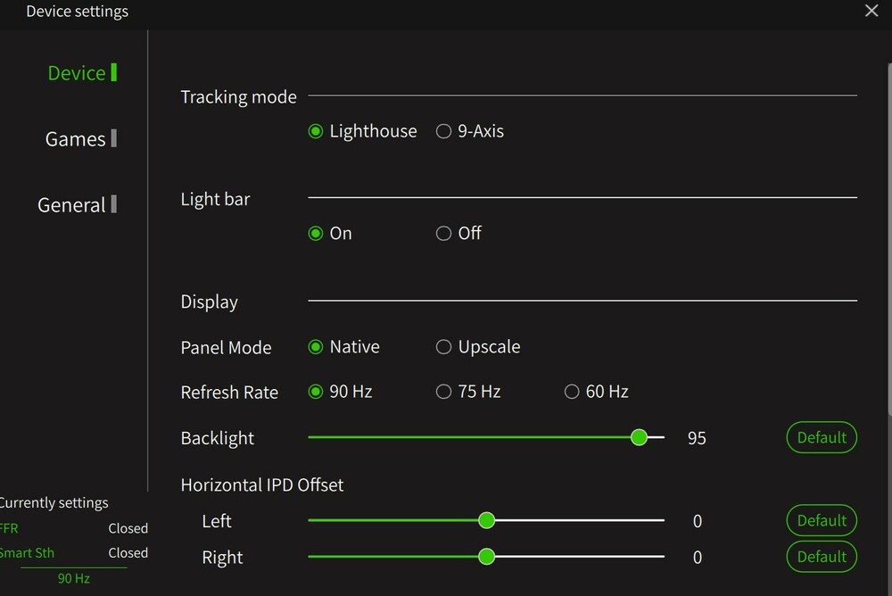The width and height of the screenshot is (892, 596).
Task: Set refresh rate to 90 Hz
Action: (316, 392)
